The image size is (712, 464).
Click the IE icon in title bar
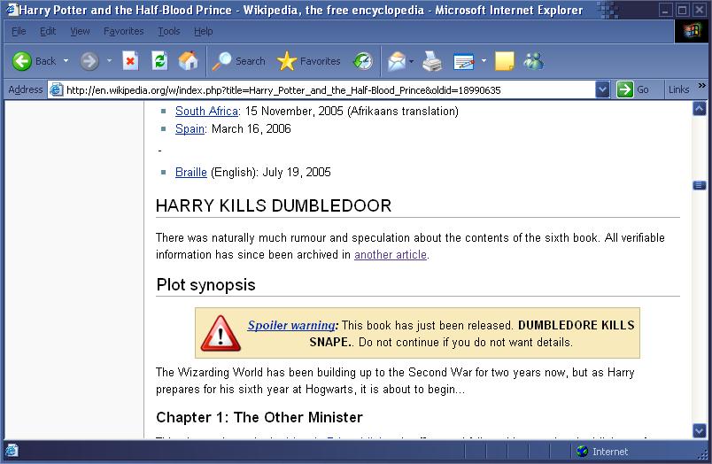(x=12, y=10)
